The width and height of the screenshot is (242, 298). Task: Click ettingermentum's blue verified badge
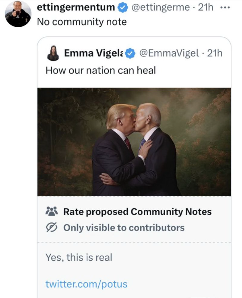coord(122,7)
